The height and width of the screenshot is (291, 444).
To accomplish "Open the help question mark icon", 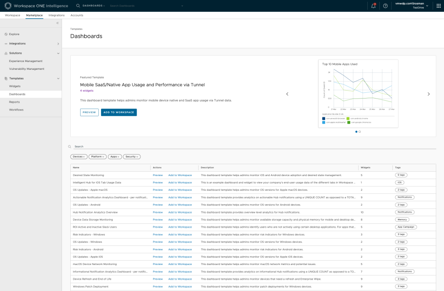I will coord(385,6).
